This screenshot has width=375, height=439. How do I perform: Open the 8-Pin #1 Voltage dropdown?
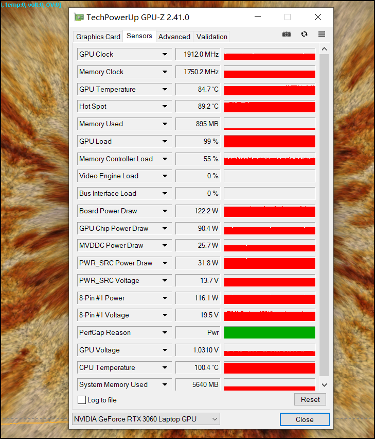(165, 315)
